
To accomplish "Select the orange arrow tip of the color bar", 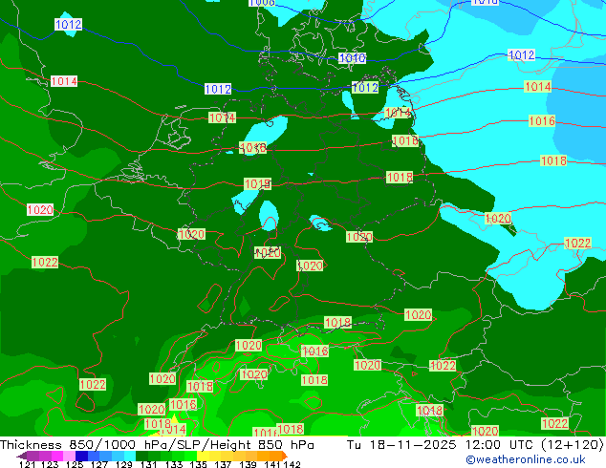I will pyautogui.click(x=285, y=456).
